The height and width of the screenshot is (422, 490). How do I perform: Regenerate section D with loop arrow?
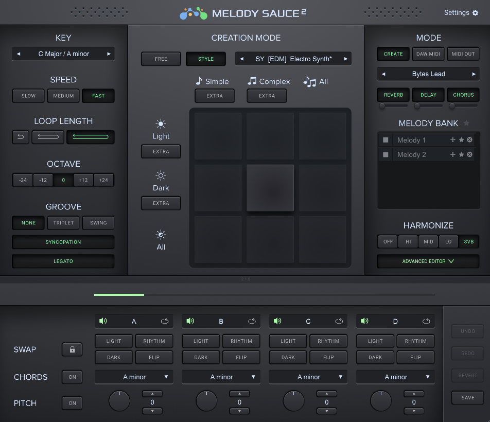point(426,321)
